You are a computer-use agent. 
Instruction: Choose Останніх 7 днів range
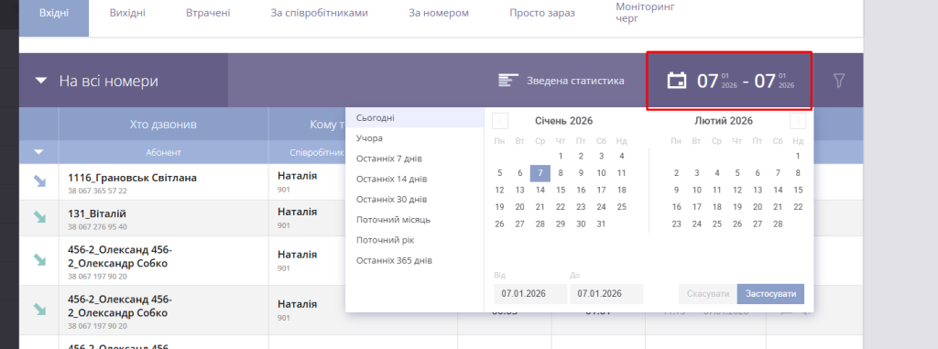[415, 158]
